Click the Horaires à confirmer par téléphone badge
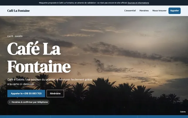This screenshot has height=118, width=188. point(28,102)
